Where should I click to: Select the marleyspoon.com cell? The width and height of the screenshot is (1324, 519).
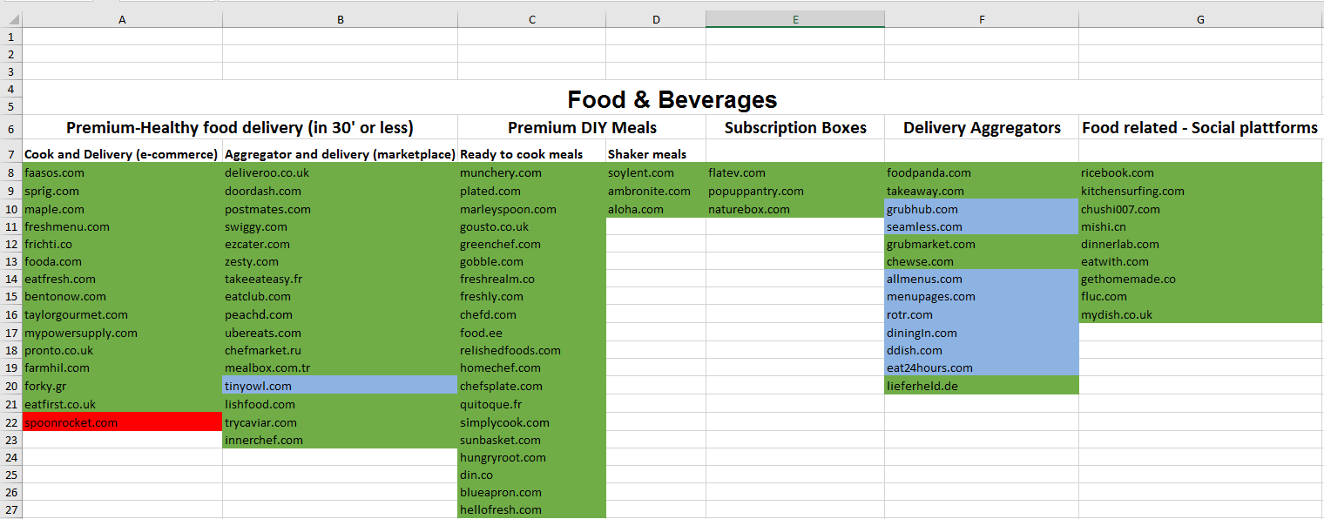point(531,209)
